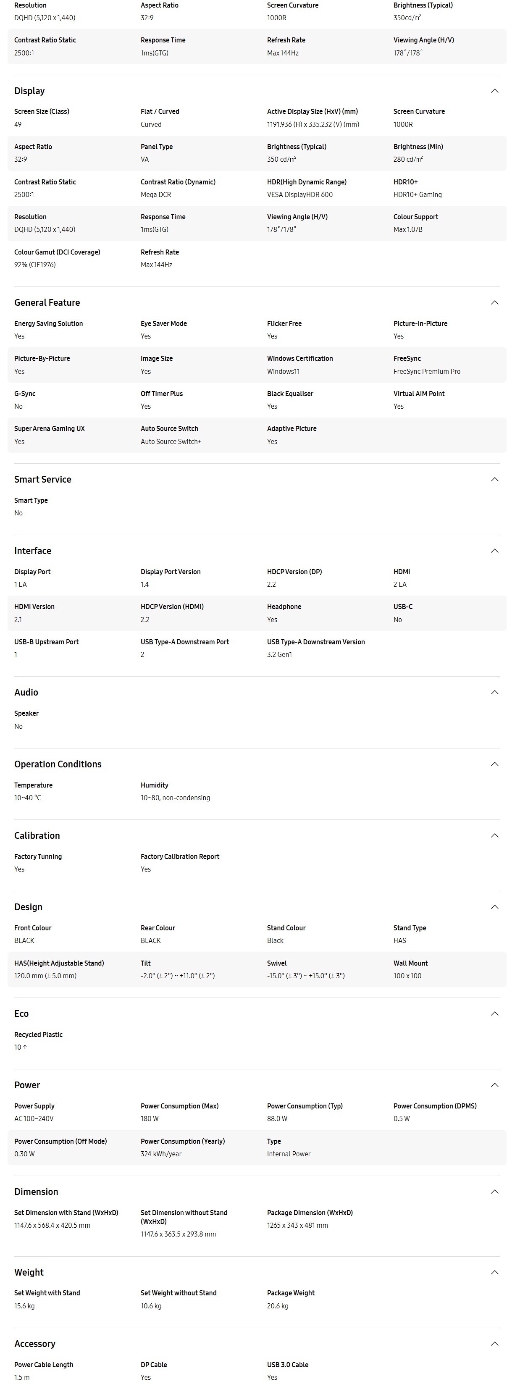Collapse the Calibration section chevron
520x1389 pixels.
click(494, 835)
